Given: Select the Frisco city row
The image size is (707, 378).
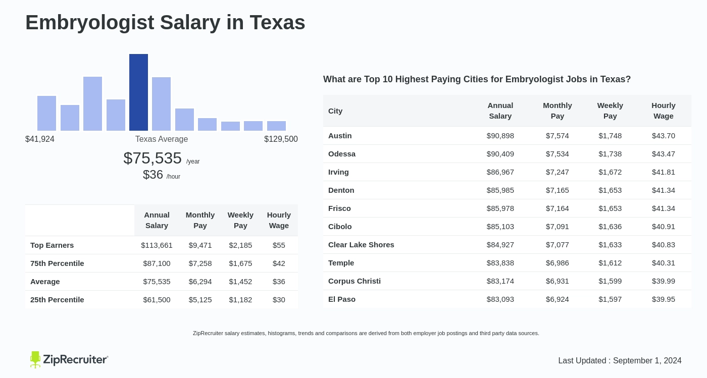Looking at the screenshot, I should [x=508, y=208].
